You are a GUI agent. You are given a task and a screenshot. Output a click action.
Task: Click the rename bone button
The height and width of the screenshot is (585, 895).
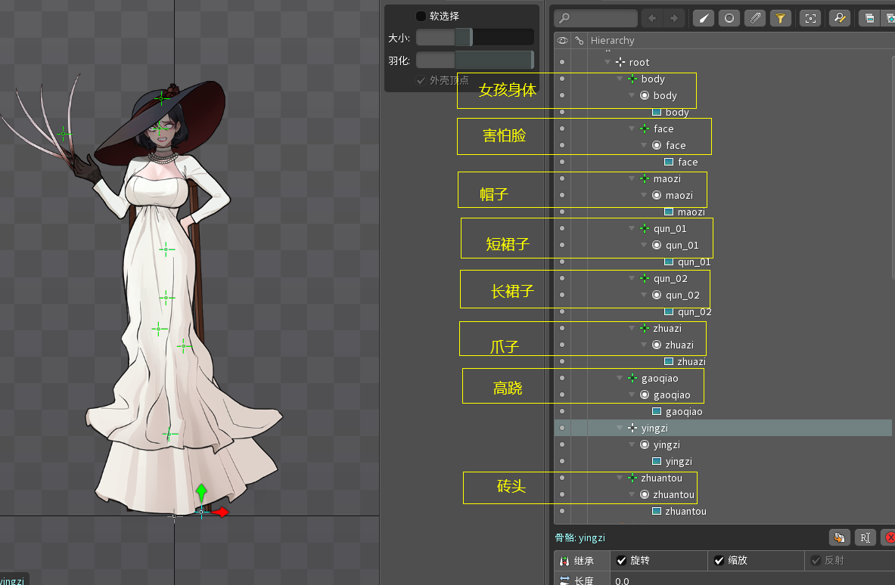click(x=865, y=537)
